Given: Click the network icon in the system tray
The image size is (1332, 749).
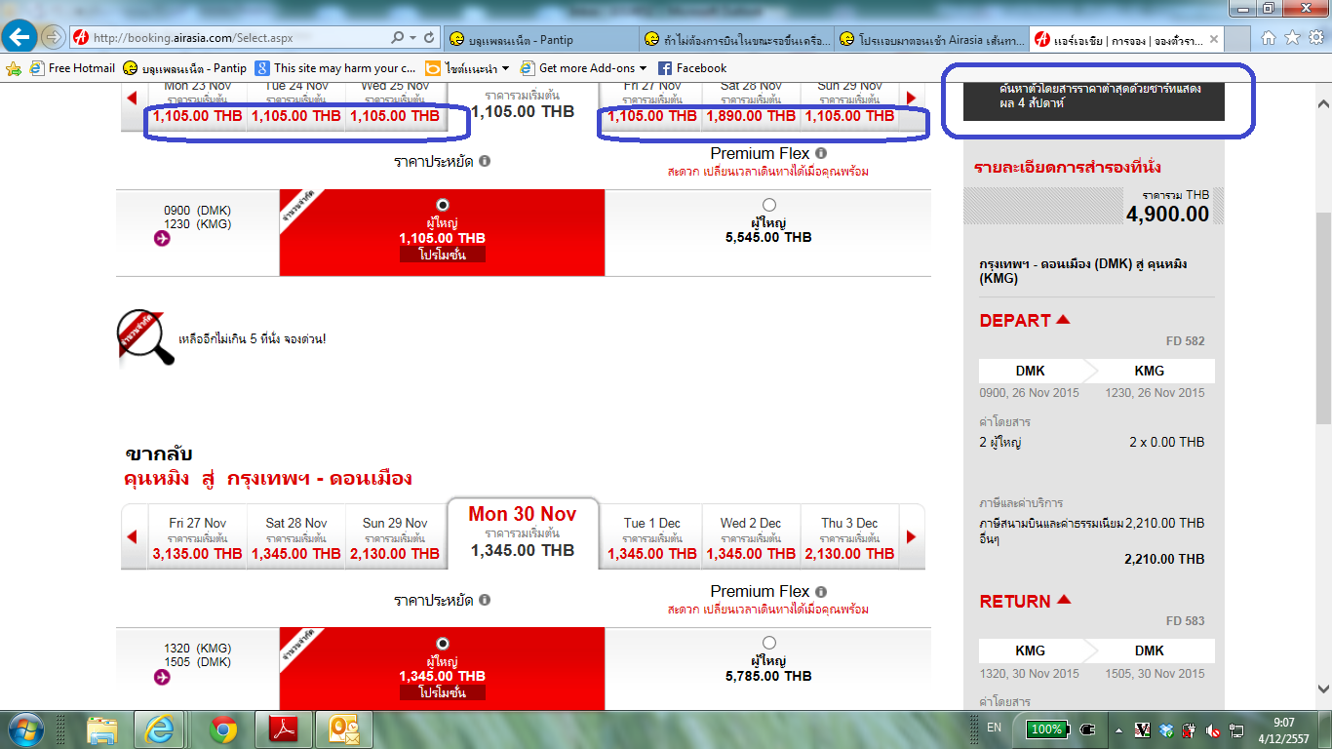Looking at the screenshot, I should (1235, 729).
